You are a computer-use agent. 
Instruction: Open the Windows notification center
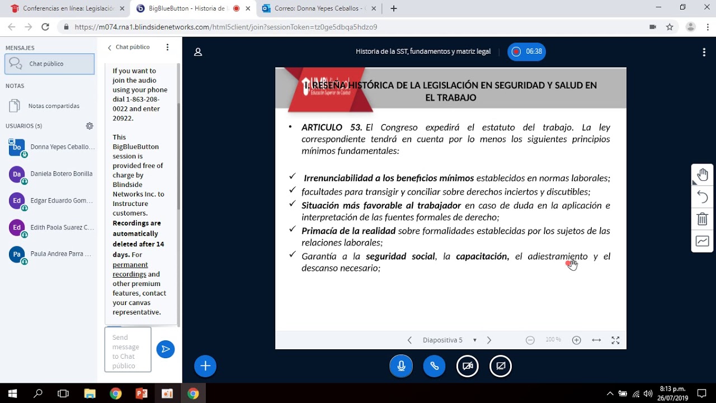(x=702, y=393)
